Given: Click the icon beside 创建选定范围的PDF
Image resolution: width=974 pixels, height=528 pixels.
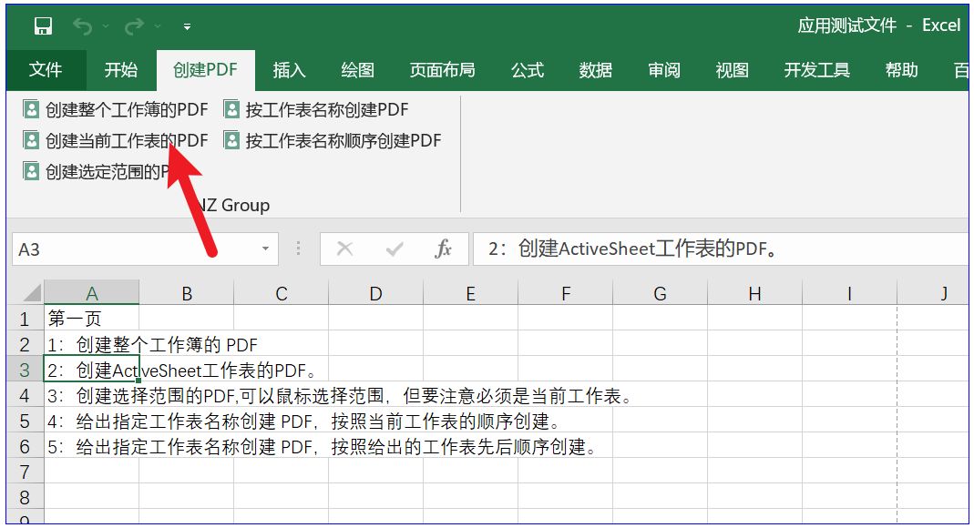Looking at the screenshot, I should [31, 170].
